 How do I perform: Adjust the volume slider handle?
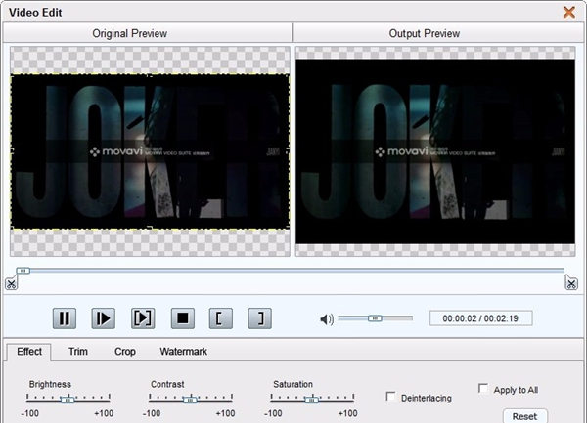click(375, 318)
